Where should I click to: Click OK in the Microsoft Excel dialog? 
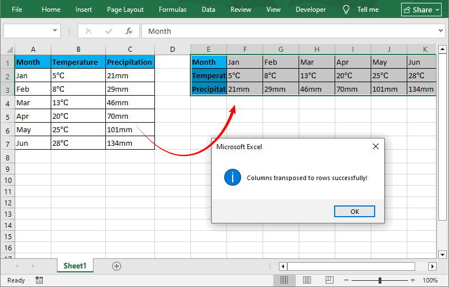point(354,212)
